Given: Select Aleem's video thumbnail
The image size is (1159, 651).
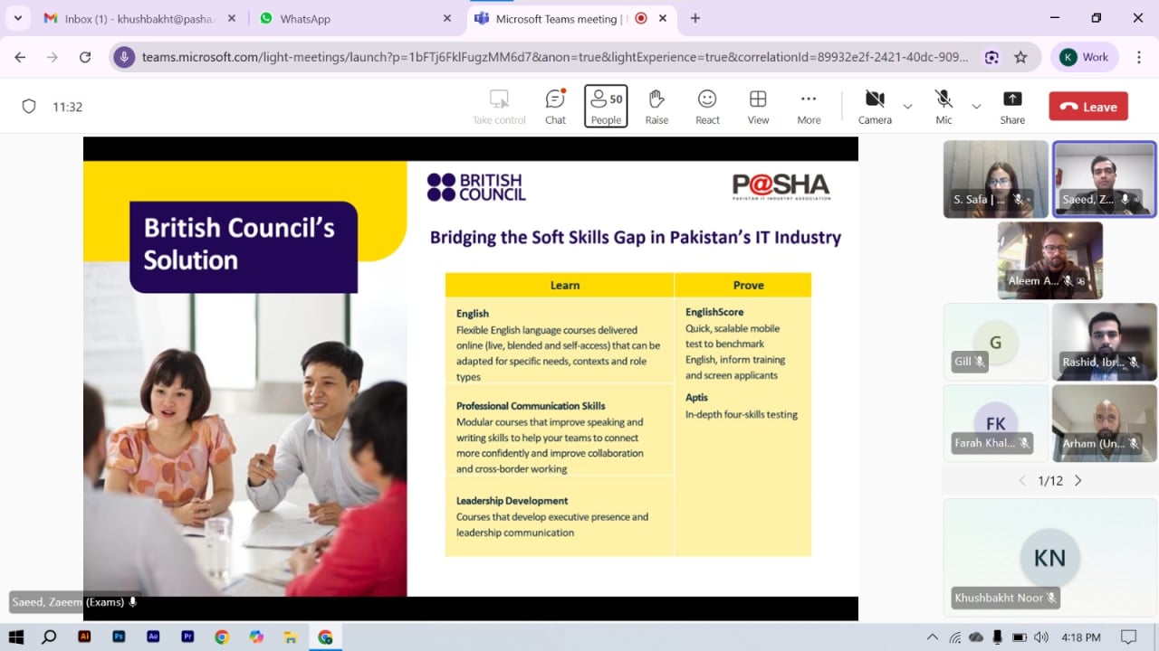Looking at the screenshot, I should pyautogui.click(x=1049, y=260).
